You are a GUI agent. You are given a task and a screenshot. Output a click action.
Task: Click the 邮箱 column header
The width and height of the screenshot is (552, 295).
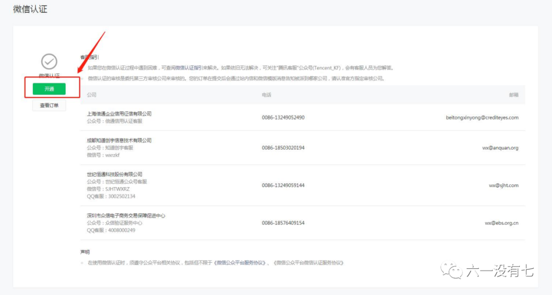[x=514, y=95]
